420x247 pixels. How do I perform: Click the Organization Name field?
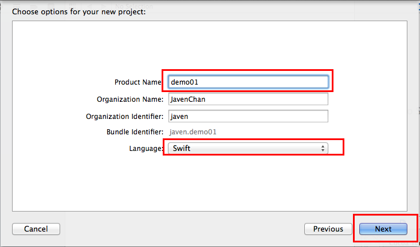(x=248, y=99)
